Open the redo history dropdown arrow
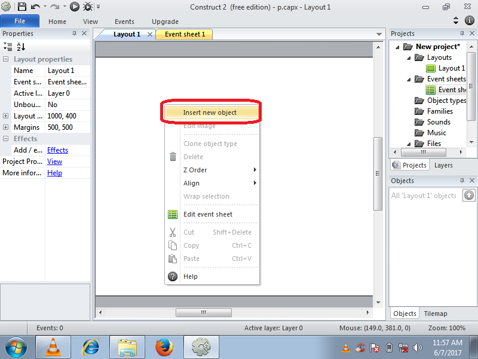Screen dimensions: 478x359 pyautogui.click(x=65, y=7)
